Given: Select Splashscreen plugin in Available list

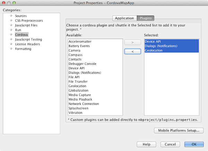Looking at the screenshot, I should coord(79,108).
